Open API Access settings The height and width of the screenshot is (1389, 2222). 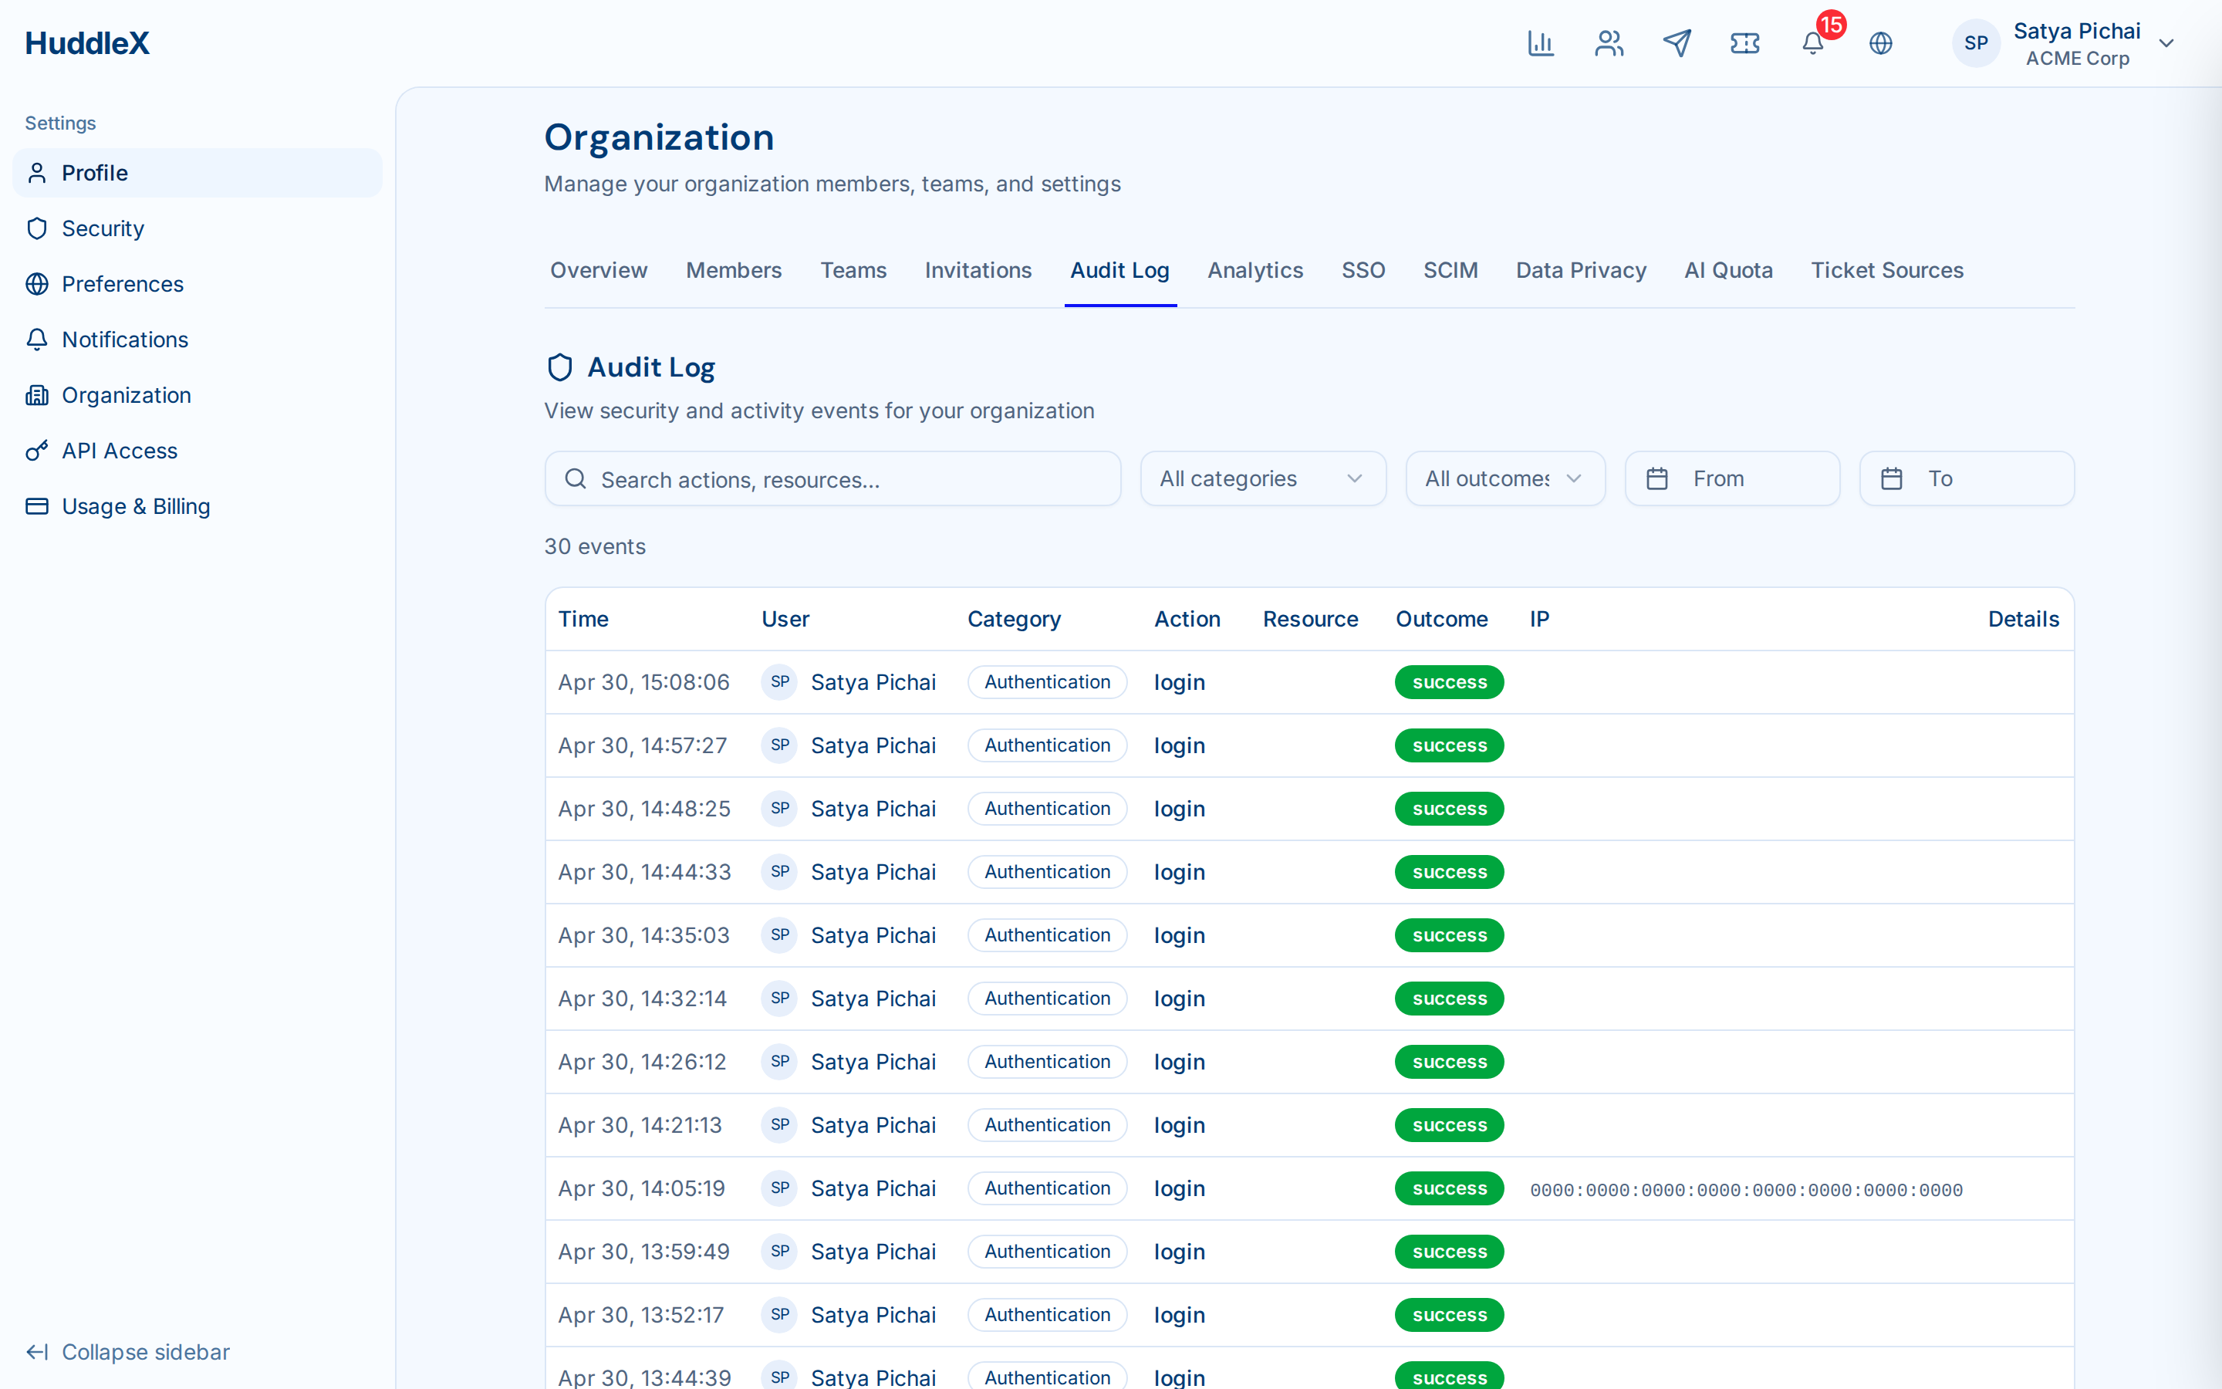pos(198,451)
